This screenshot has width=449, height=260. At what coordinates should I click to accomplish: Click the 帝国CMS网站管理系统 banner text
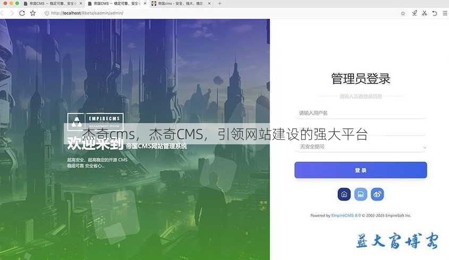coord(156,146)
